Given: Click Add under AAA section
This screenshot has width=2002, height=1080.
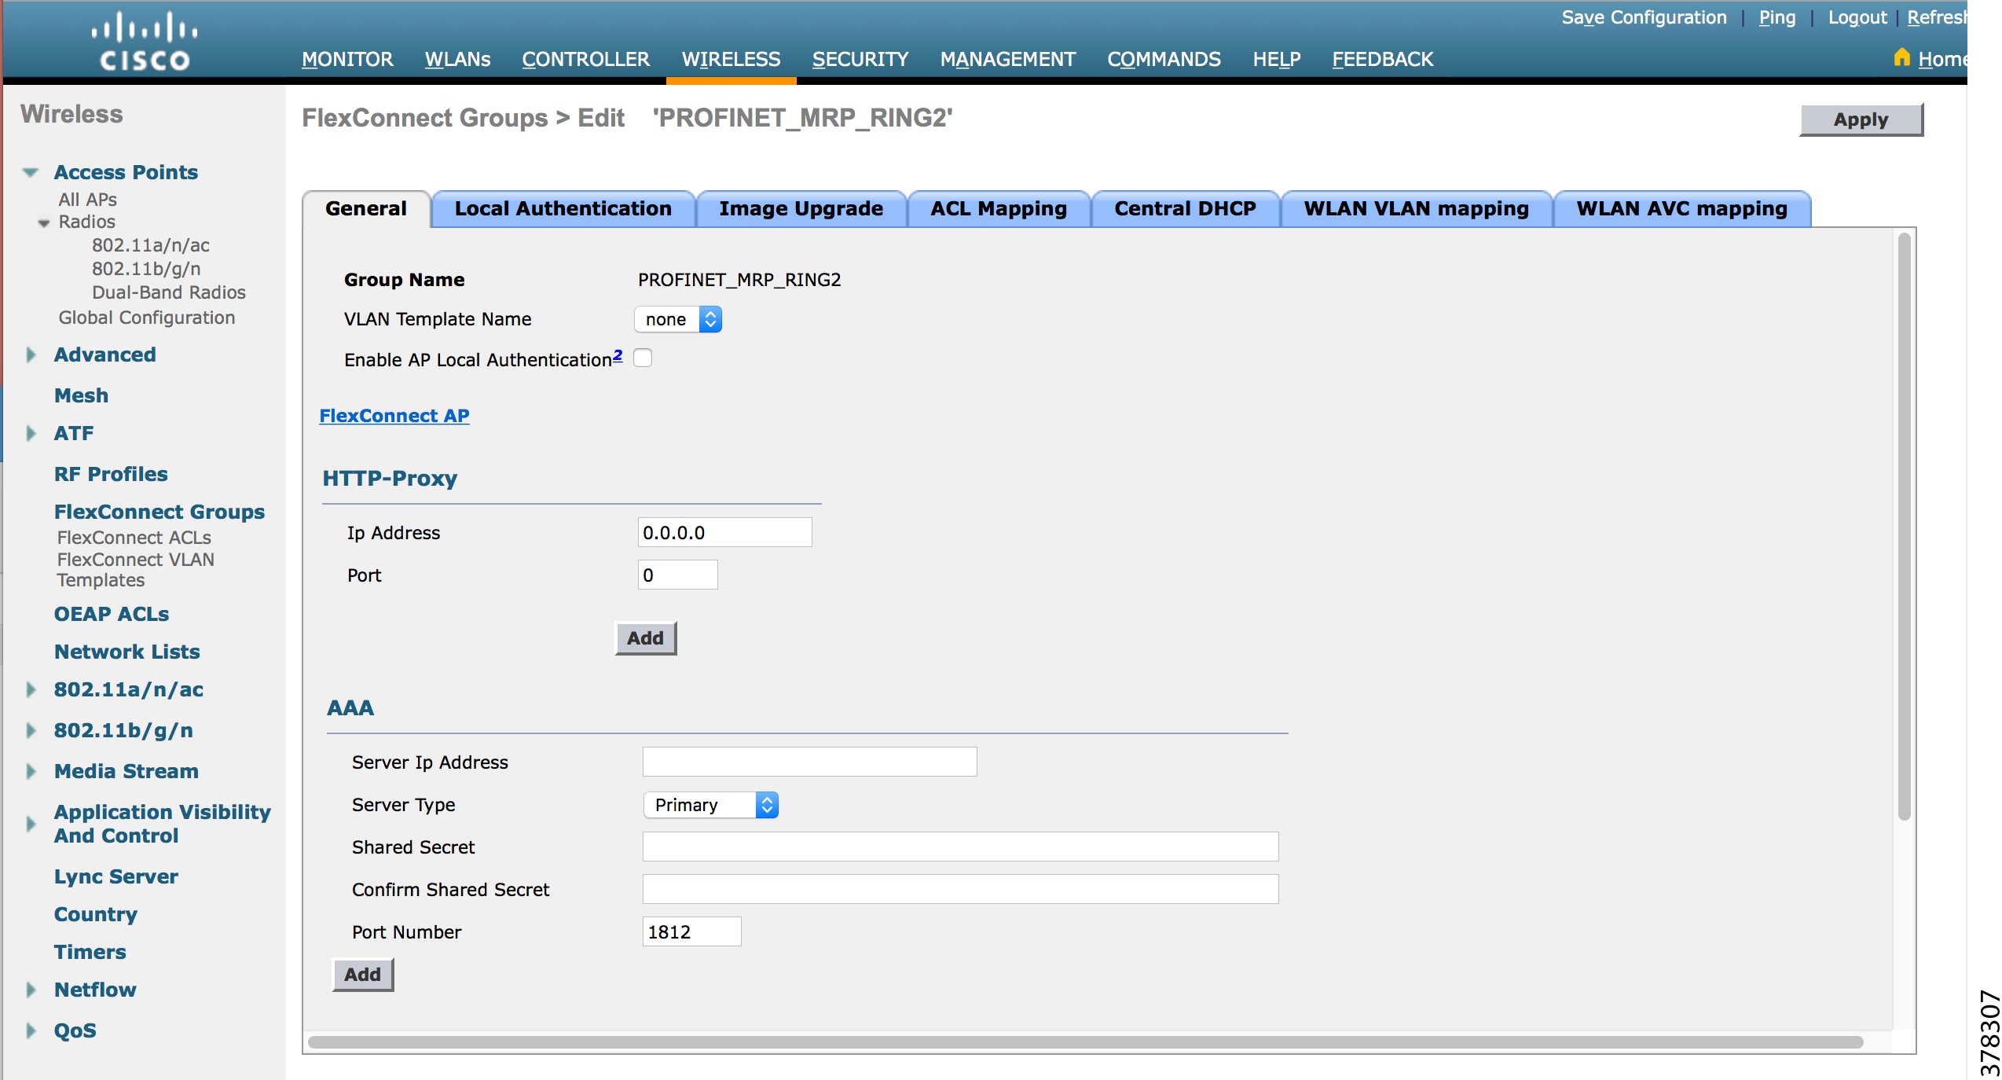Looking at the screenshot, I should coord(363,975).
